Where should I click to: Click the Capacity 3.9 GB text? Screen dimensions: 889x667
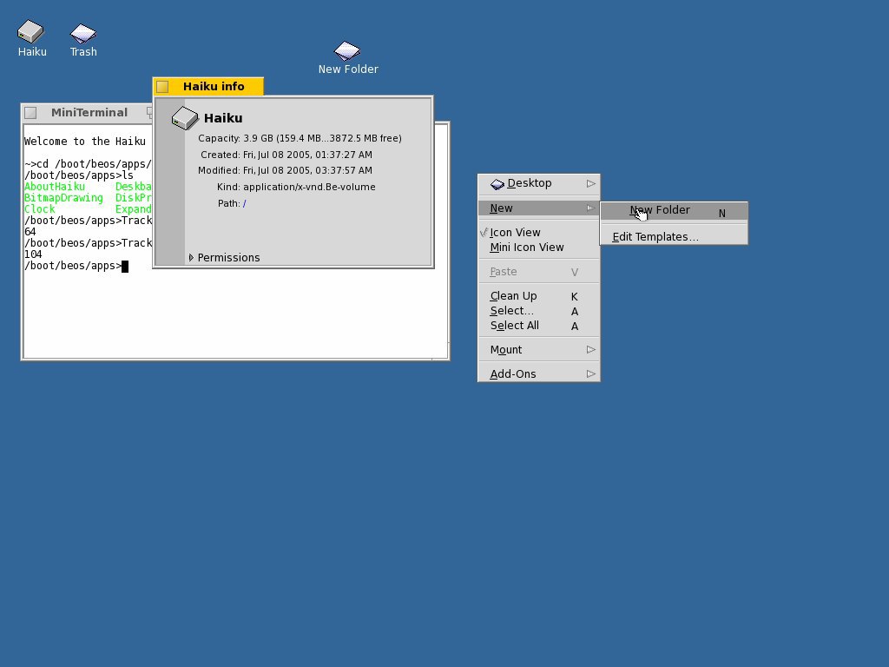point(300,138)
